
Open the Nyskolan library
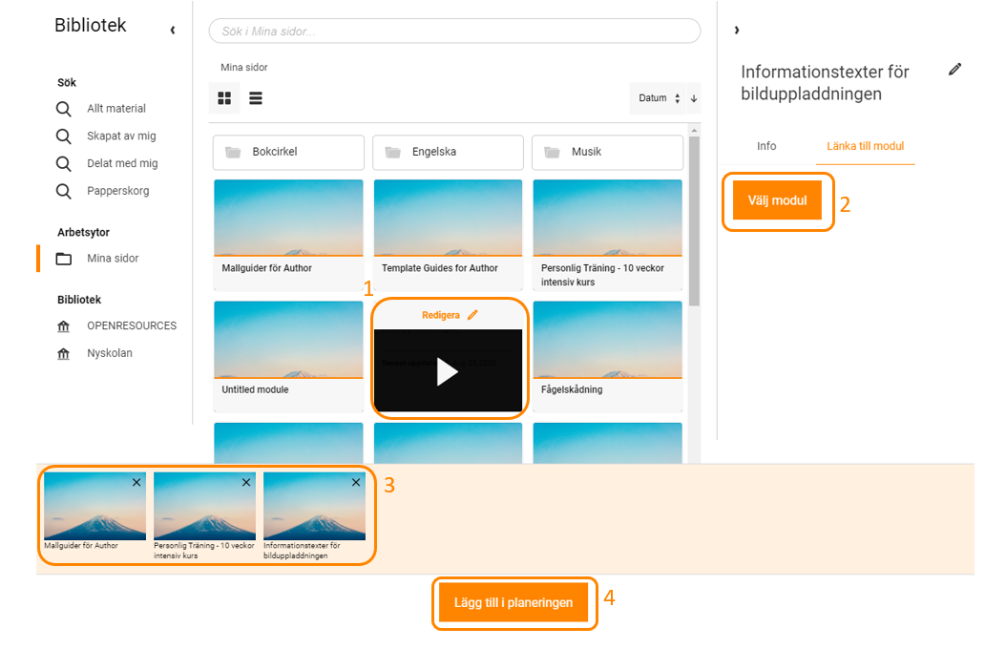110,353
